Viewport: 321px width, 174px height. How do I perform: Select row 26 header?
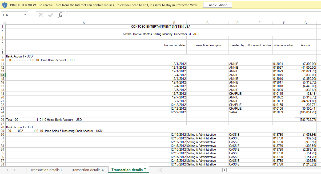click(x=3, y=120)
